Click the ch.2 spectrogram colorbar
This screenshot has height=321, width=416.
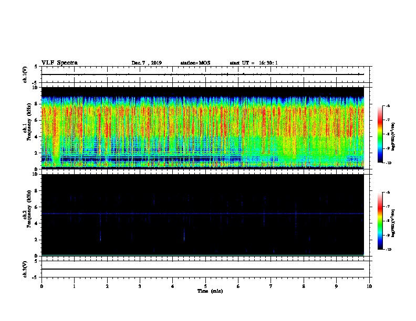coord(380,221)
